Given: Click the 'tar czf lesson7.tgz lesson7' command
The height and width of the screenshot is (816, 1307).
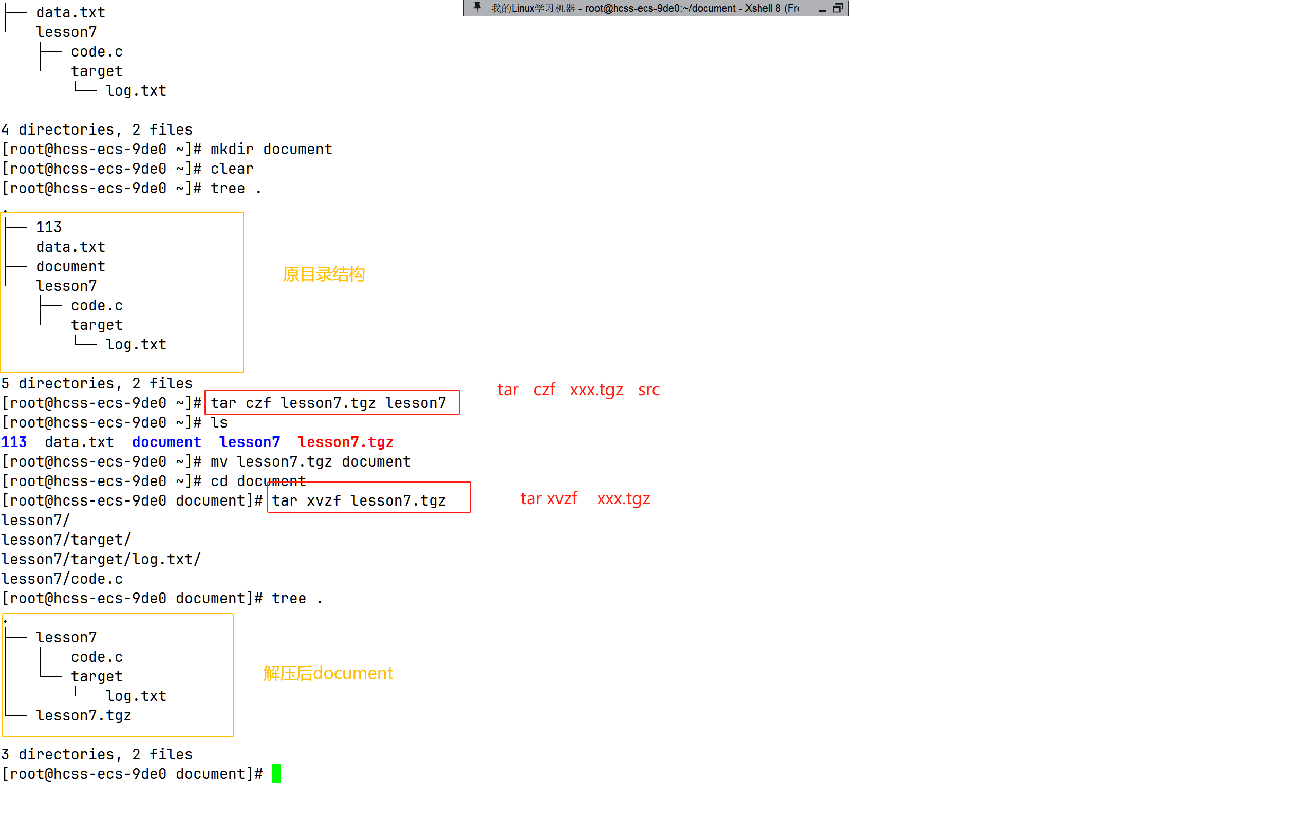Looking at the screenshot, I should 328,403.
